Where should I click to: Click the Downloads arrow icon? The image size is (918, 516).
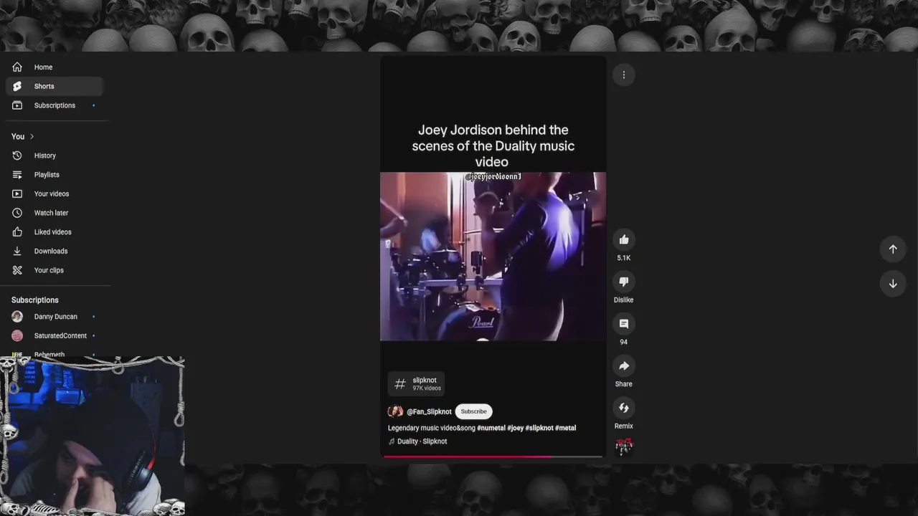17,251
